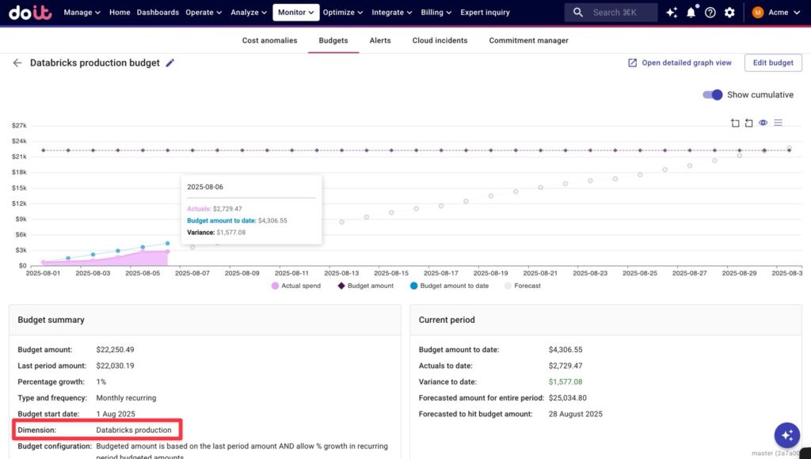This screenshot has height=459, width=811.
Task: Click the 28 August 2025 forecast date
Action: (575, 414)
